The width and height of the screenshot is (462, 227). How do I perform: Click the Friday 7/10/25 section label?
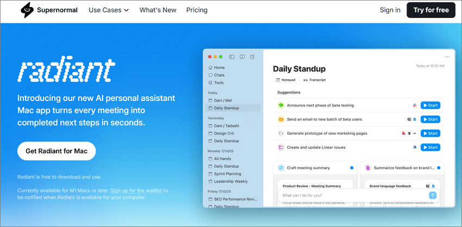tap(218, 191)
